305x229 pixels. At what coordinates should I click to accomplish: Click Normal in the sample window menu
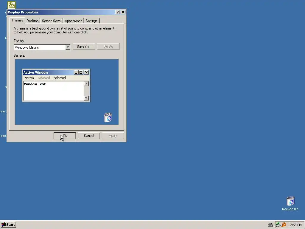click(29, 78)
